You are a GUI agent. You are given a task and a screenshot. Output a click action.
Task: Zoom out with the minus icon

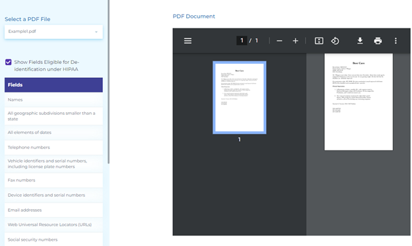tap(279, 41)
